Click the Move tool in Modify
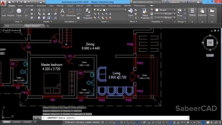This screenshot has width=222, height=125. pos(39,10)
